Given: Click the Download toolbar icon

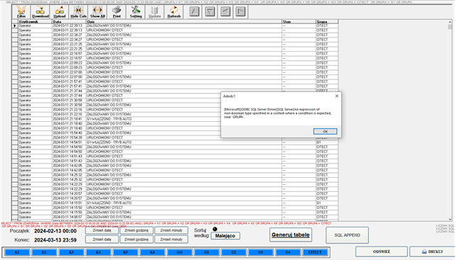Looking at the screenshot, I should [41, 12].
